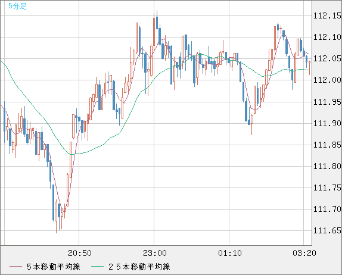Click the 111.85 price axis label
The height and width of the screenshot is (275, 342).
(327, 145)
